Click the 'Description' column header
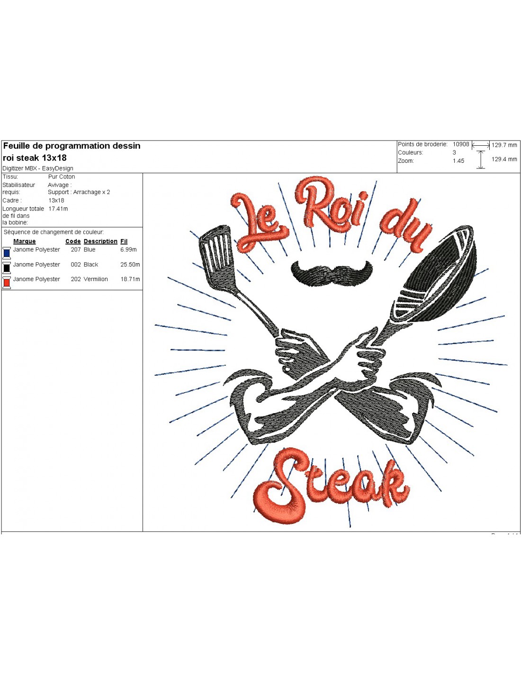This screenshot has width=521, height=673. (x=100, y=241)
